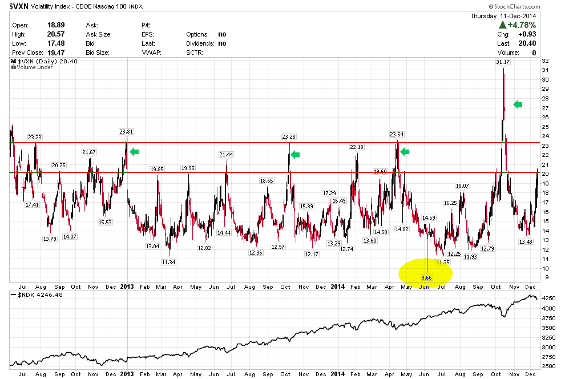Click the 23.54 high price label
This screenshot has width=565, height=379.
click(x=397, y=135)
